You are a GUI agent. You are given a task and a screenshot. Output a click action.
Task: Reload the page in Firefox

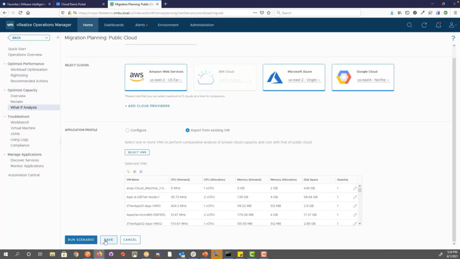point(20,13)
